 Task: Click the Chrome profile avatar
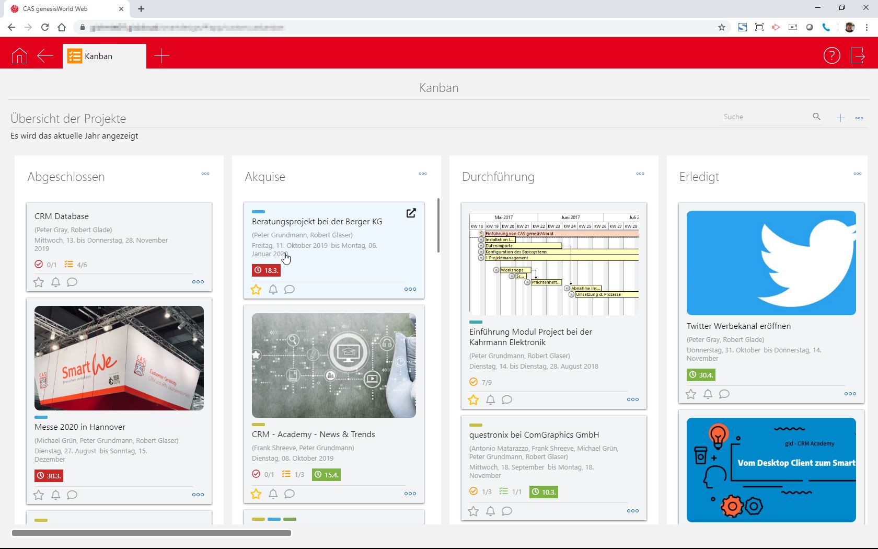point(849,27)
